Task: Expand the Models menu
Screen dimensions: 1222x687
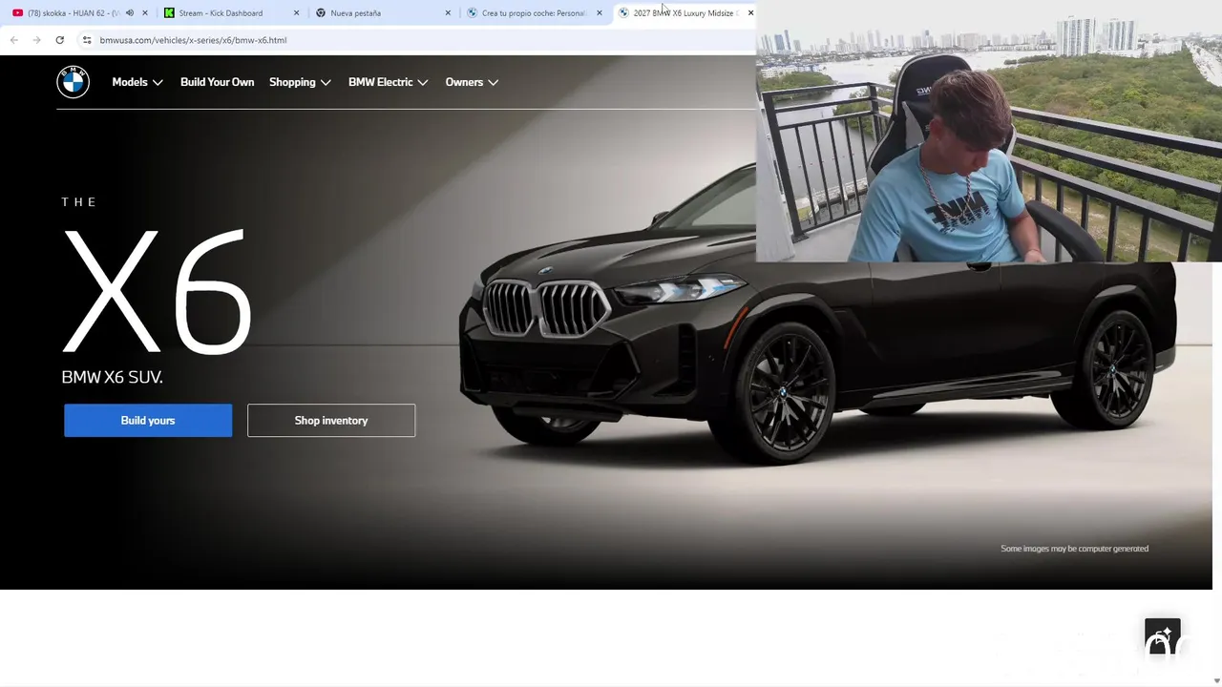Action: [137, 82]
